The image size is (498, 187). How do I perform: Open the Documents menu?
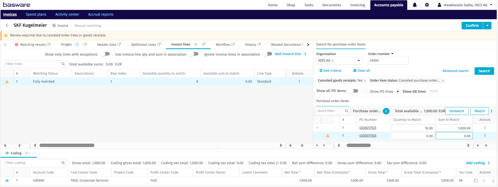(x=332, y=5)
